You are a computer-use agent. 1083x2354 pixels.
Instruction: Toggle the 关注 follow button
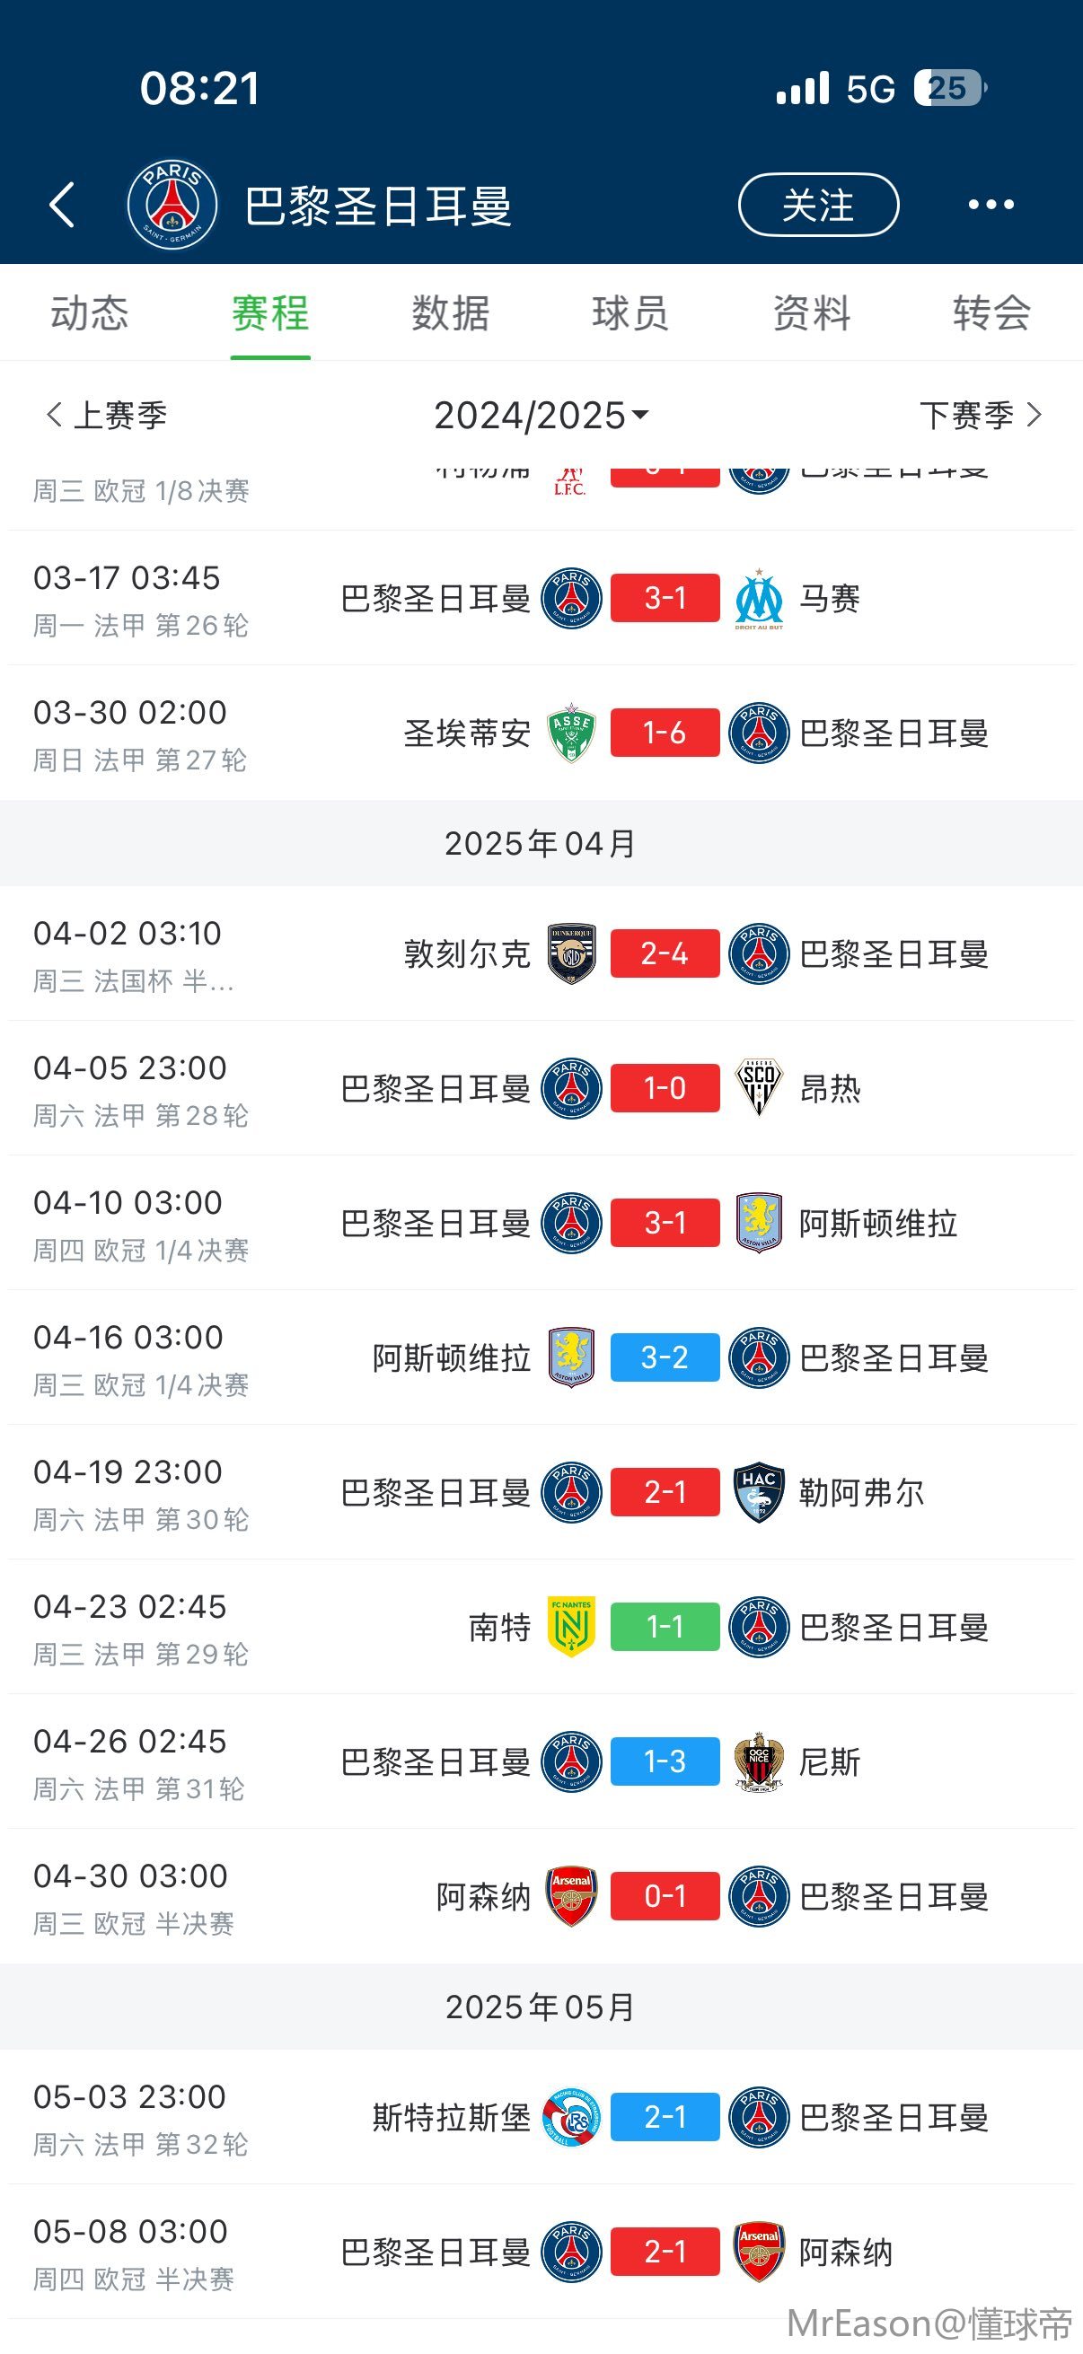tap(818, 205)
